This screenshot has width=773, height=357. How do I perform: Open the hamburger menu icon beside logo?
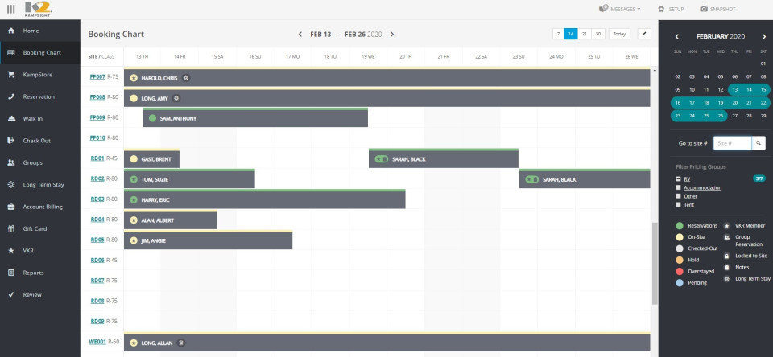pyautogui.click(x=10, y=9)
